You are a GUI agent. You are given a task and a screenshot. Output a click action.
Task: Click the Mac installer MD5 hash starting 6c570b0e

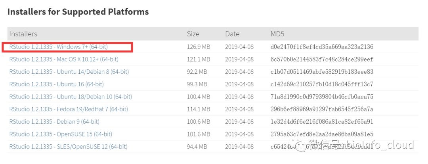pos(322,59)
